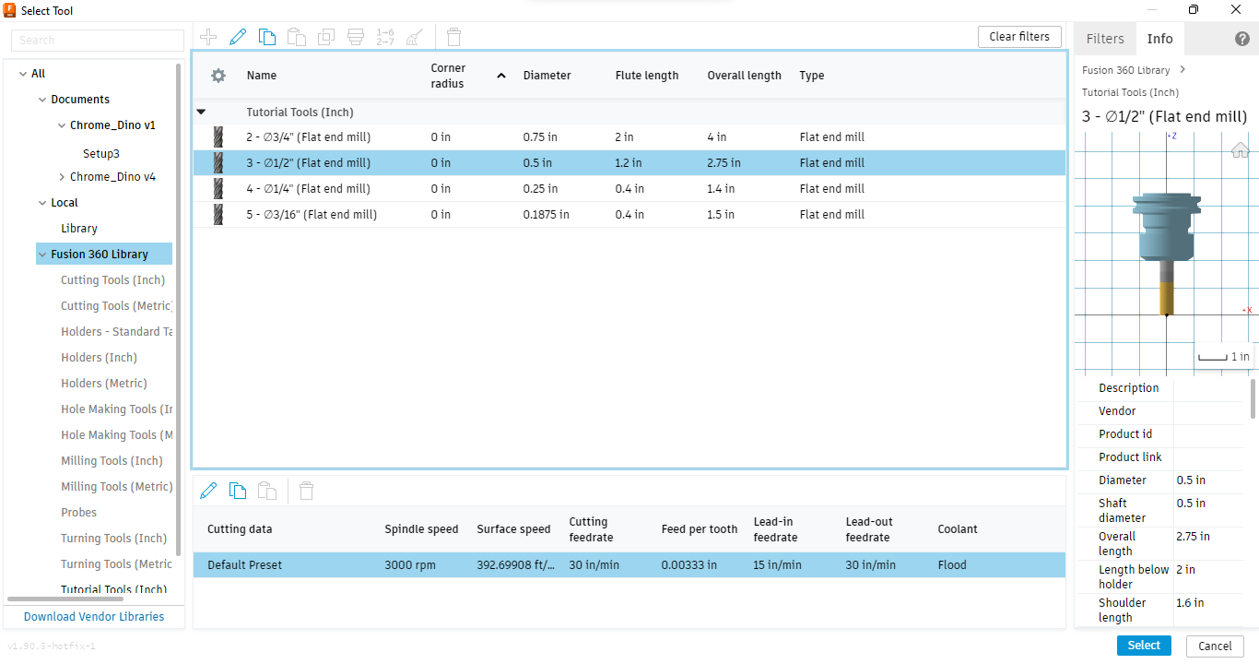
Task: Open column settings gear icon
Action: (x=218, y=76)
